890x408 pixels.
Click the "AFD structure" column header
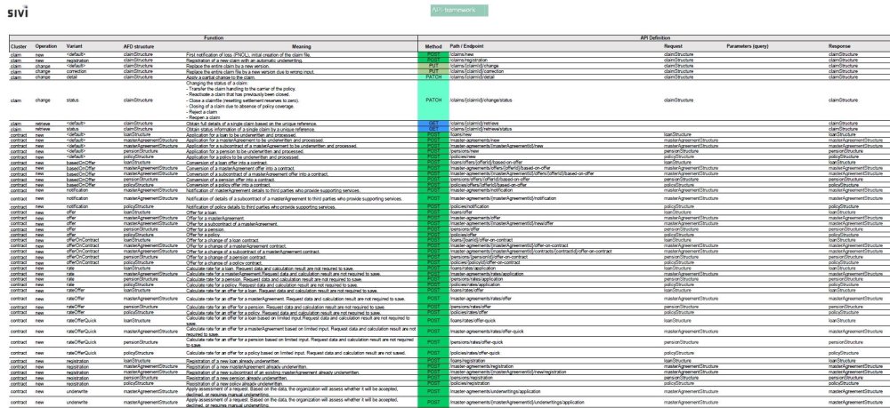point(139,46)
